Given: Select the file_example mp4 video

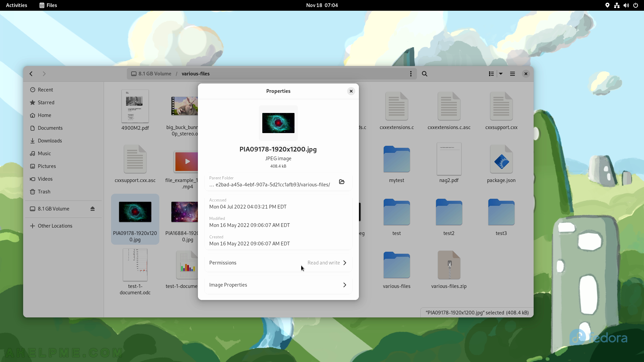Looking at the screenshot, I should [x=183, y=169].
